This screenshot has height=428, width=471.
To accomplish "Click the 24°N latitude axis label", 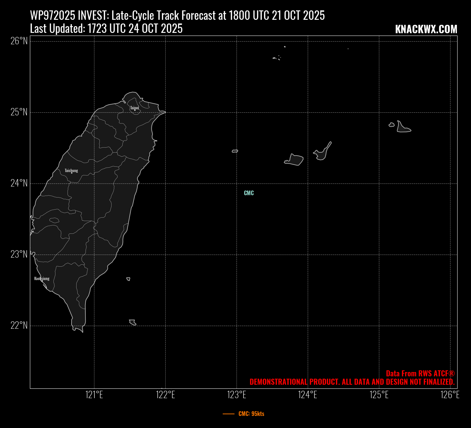I will (19, 183).
